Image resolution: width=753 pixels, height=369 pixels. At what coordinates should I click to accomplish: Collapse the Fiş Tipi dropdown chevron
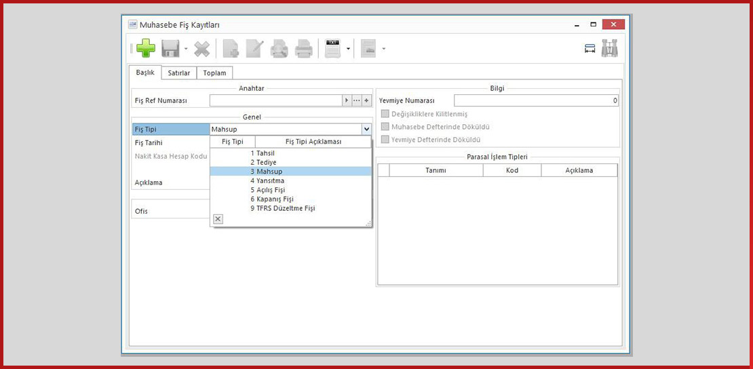[367, 130]
